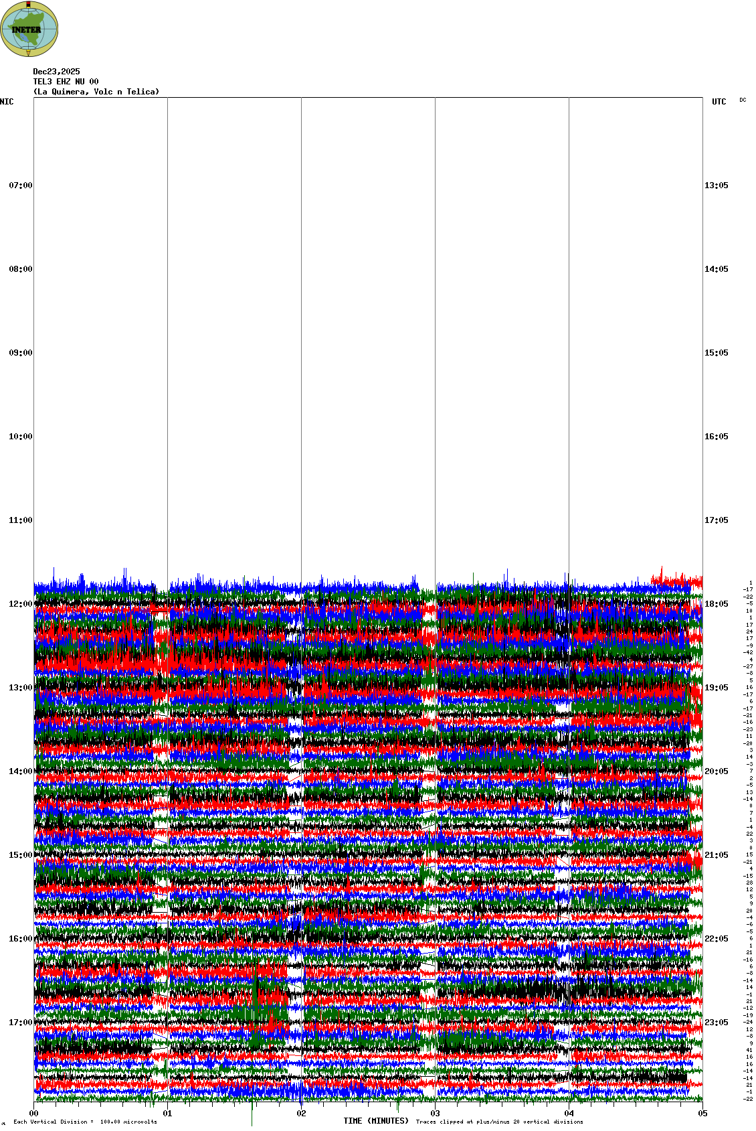Click the 18:05 UTC time label

(x=716, y=604)
